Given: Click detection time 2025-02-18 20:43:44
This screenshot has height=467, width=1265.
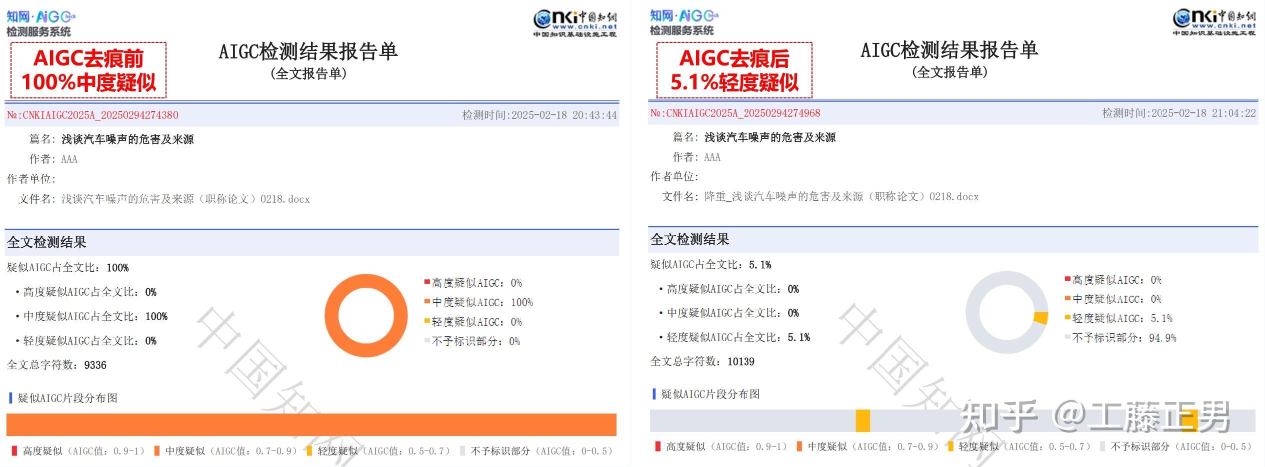Looking at the screenshot, I should 539,115.
